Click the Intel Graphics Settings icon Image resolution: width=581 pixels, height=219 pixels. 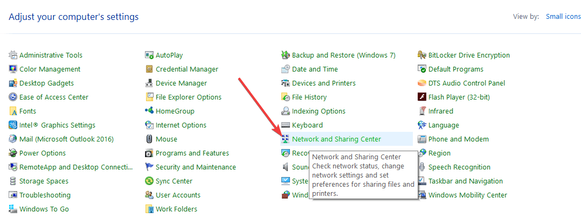pos(13,125)
